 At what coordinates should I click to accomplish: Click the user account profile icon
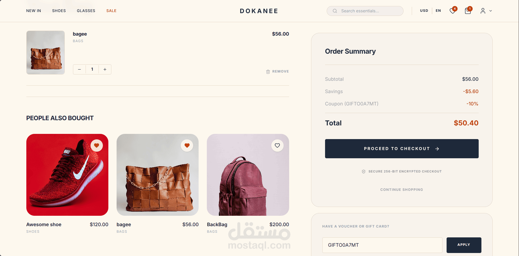point(483,11)
